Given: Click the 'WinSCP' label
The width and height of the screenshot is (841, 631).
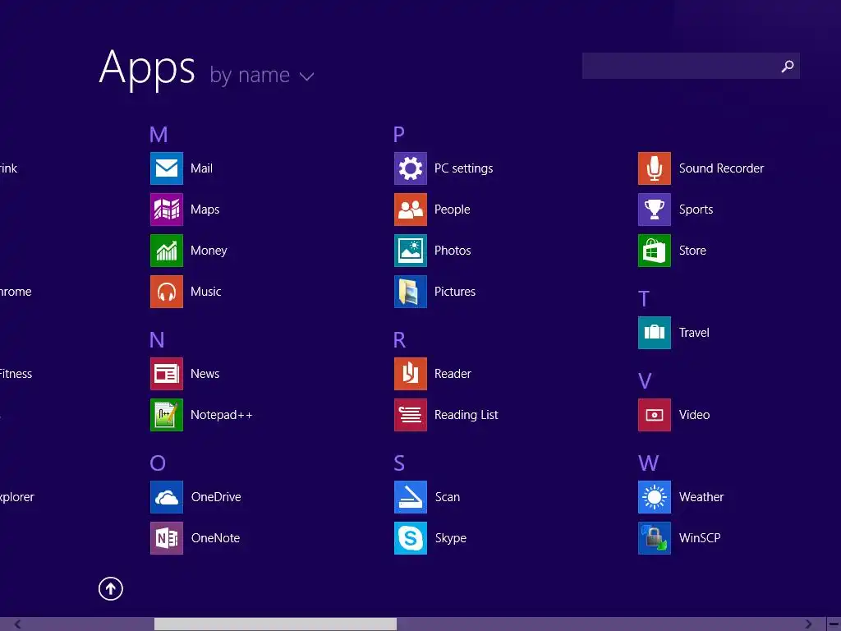Looking at the screenshot, I should click(700, 537).
